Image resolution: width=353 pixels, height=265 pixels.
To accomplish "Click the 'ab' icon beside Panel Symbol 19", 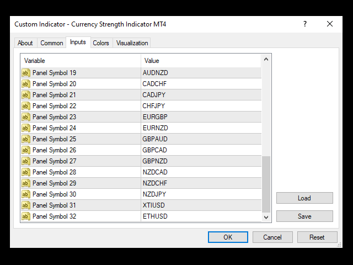I will click(x=26, y=73).
